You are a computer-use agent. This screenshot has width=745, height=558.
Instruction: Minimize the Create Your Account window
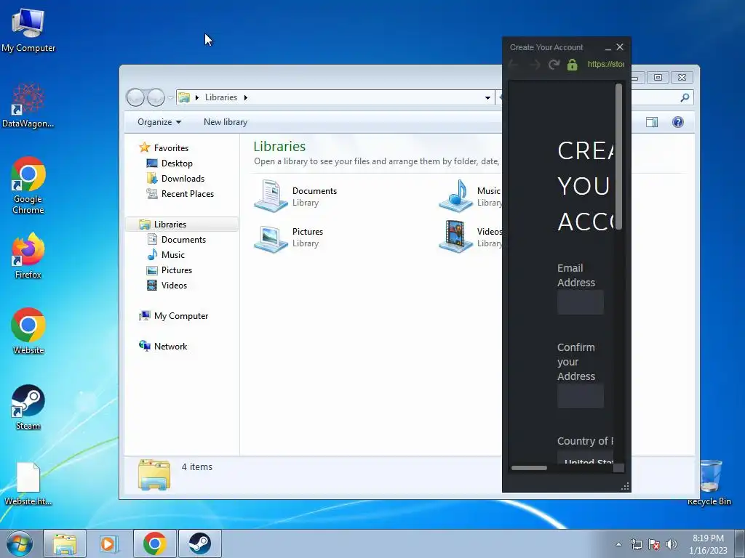[608, 47]
